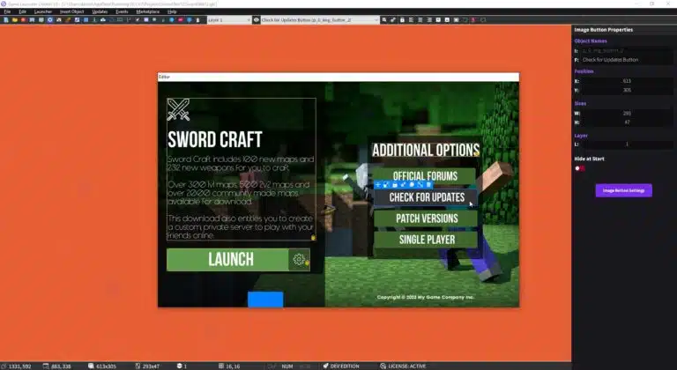Image resolution: width=677 pixels, height=370 pixels.
Task: Click the Image Button Settings button
Action: click(623, 190)
